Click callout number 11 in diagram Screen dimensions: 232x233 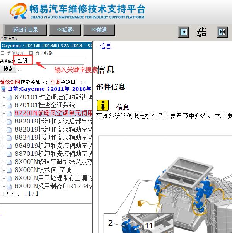[148, 226]
